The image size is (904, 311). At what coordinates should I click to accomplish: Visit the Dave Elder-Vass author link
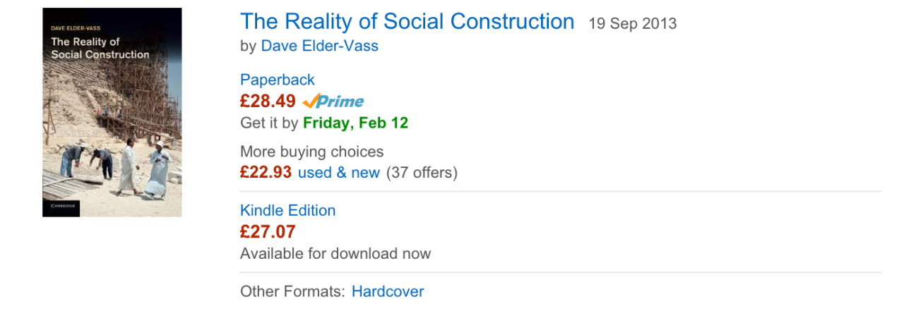pos(319,46)
